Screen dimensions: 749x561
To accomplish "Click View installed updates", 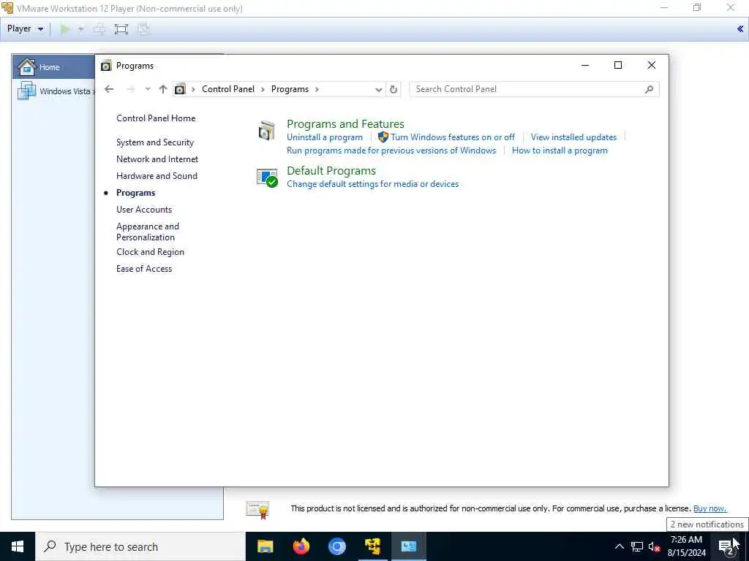I will (x=573, y=137).
